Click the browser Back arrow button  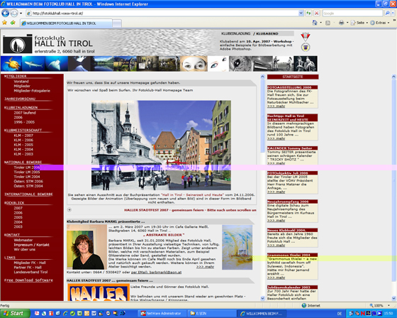pyautogui.click(x=5, y=13)
